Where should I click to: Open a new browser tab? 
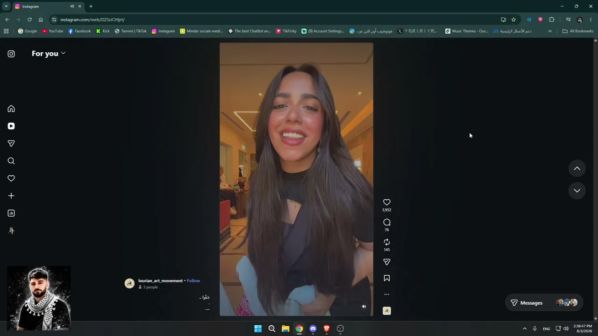point(91,7)
